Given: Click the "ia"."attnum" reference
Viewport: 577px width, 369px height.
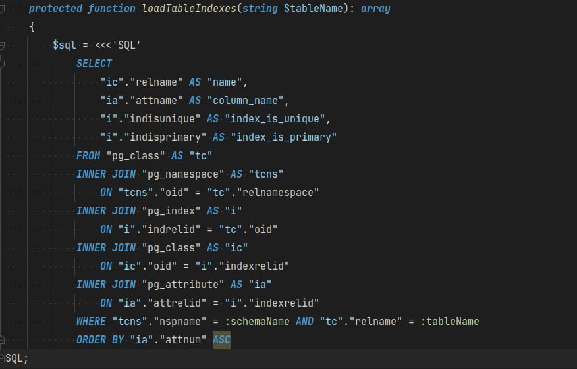Looking at the screenshot, I should (x=168, y=339).
